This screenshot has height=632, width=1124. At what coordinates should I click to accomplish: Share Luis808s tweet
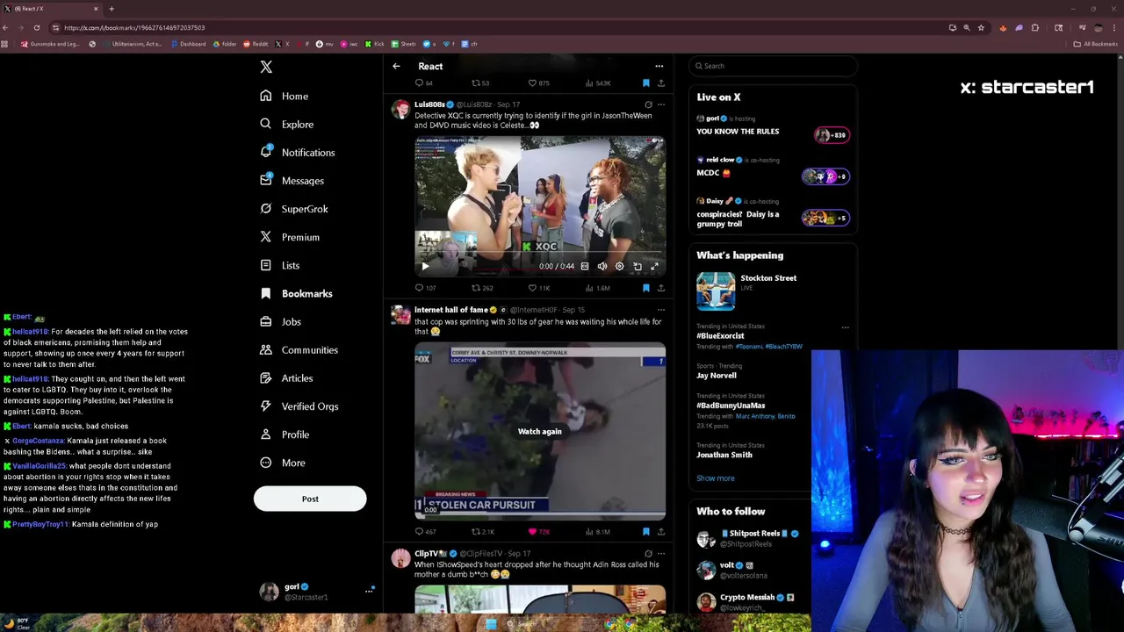coord(661,288)
